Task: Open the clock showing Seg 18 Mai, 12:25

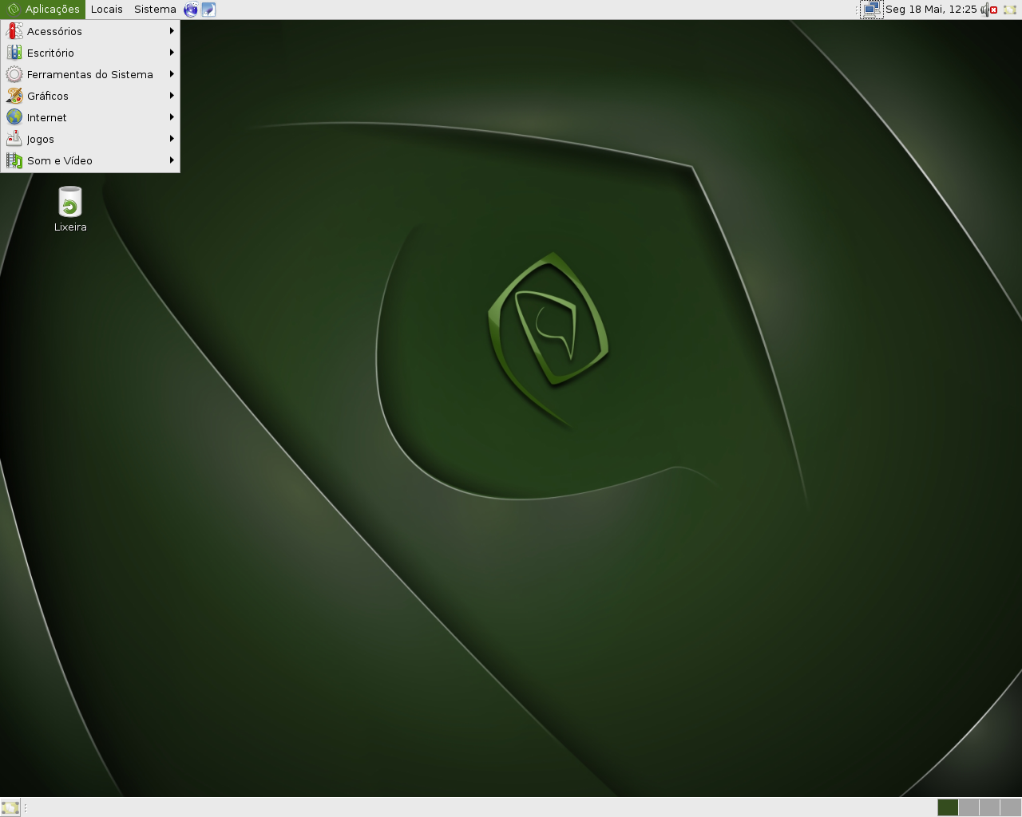Action: click(931, 10)
